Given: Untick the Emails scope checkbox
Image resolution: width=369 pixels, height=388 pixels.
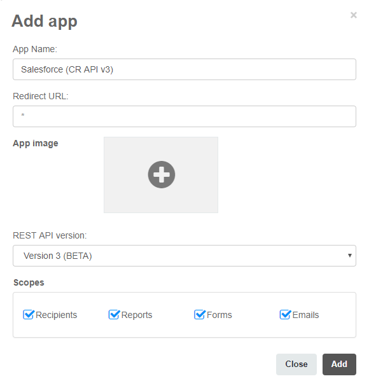Looking at the screenshot, I should pyautogui.click(x=286, y=315).
